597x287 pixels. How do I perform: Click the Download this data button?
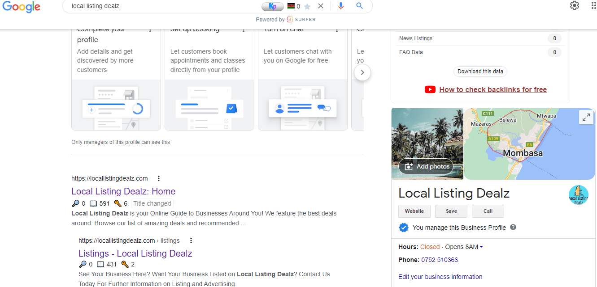(480, 72)
